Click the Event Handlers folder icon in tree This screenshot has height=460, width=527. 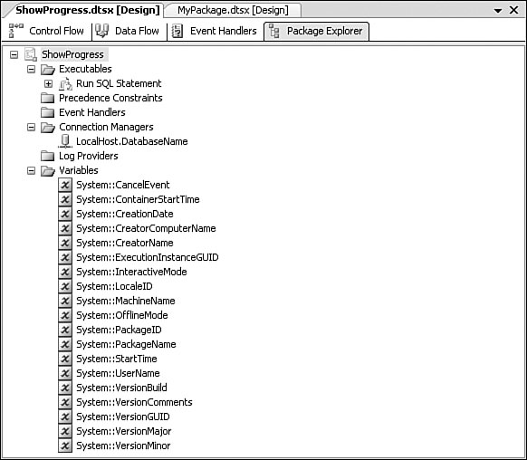tap(47, 112)
